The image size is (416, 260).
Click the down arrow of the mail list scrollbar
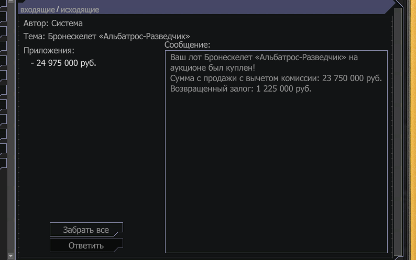(x=11, y=256)
